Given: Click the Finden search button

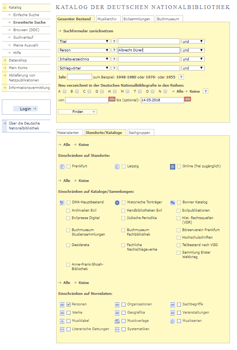Looking at the screenshot, I should click(x=78, y=112).
